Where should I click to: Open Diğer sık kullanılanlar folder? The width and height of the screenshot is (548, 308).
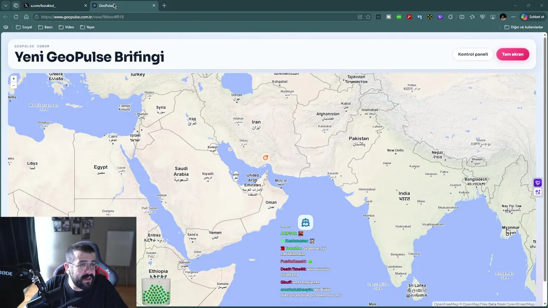click(524, 27)
